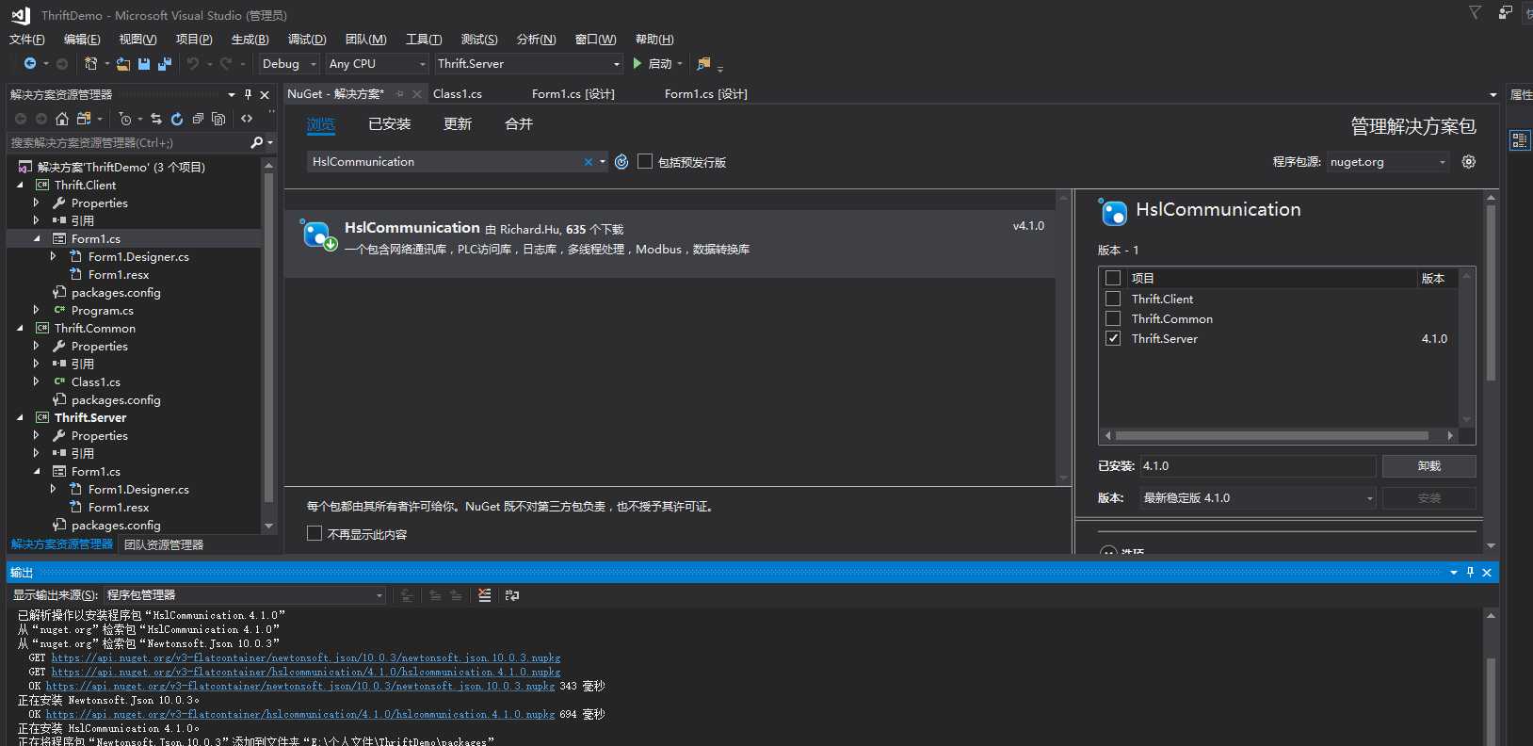Click the Save All icon

[x=165, y=63]
